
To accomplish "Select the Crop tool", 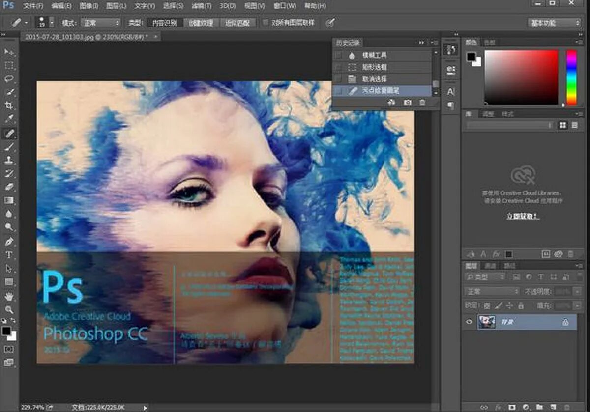I will tap(9, 106).
